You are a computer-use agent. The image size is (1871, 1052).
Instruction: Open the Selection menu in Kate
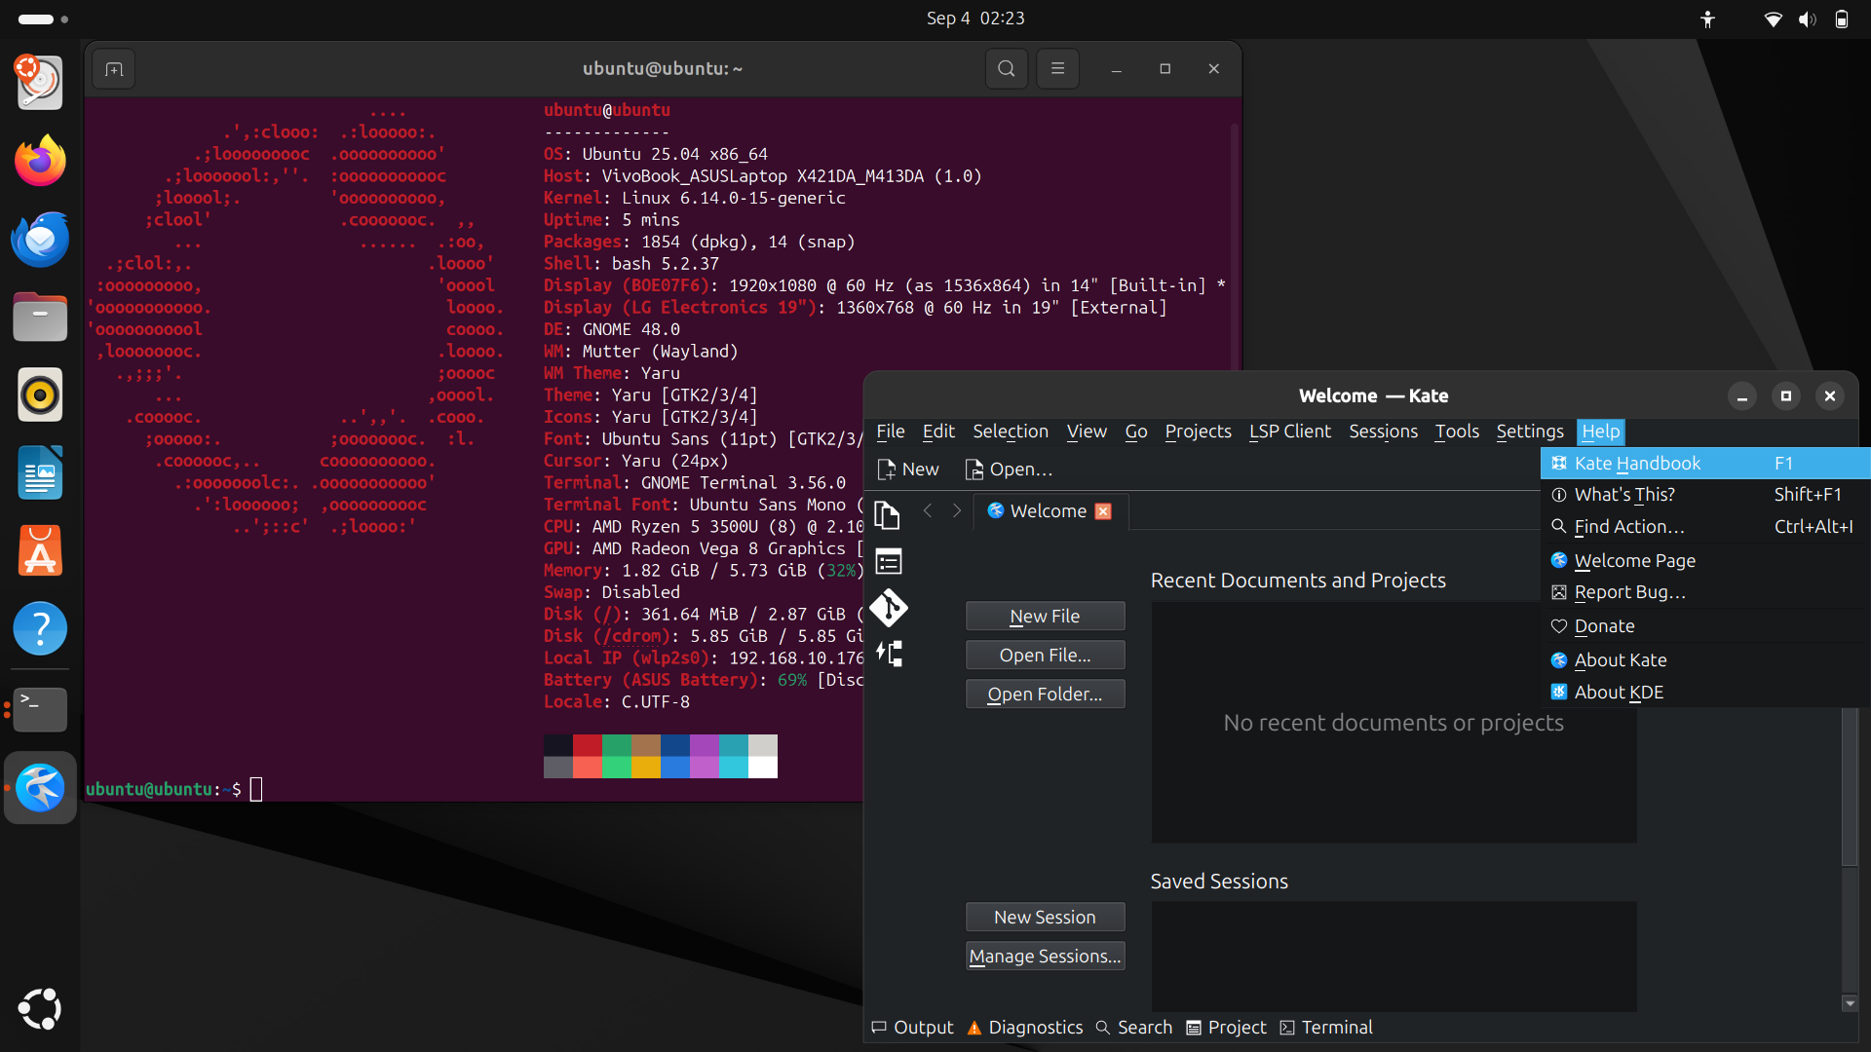click(1011, 432)
